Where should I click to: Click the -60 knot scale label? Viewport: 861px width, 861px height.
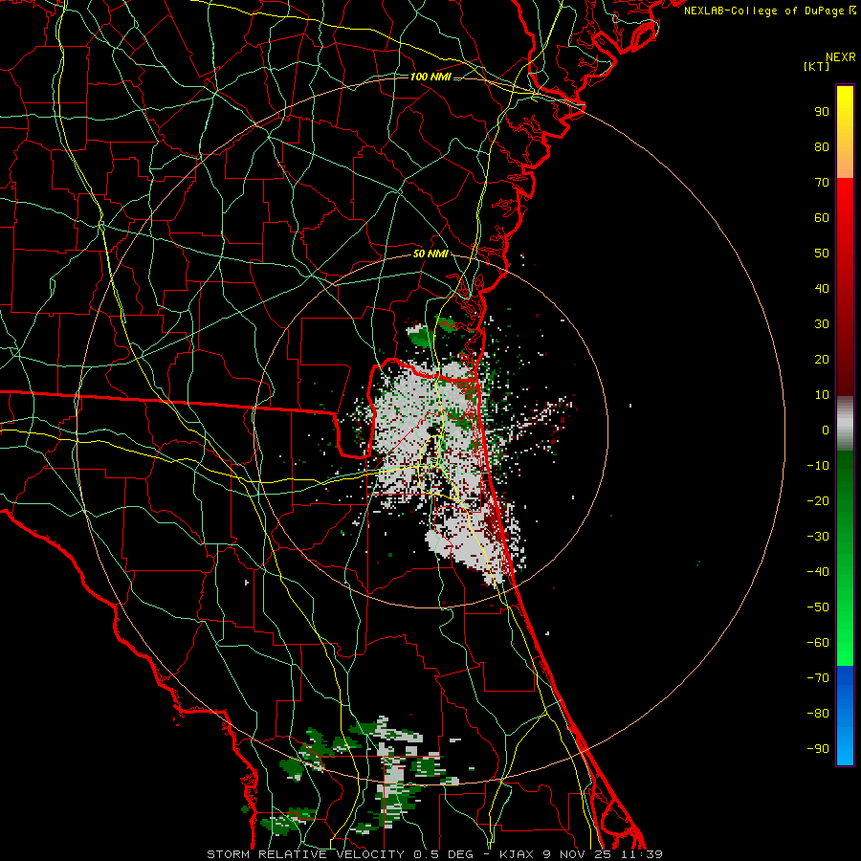[818, 643]
